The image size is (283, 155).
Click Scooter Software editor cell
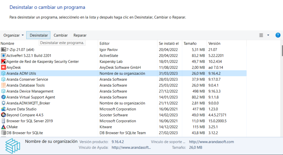[114, 115]
